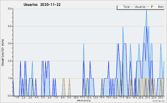The height and width of the screenshot is (103, 167).
Task: Click the 11 h x-axis label
Action: (82, 97)
